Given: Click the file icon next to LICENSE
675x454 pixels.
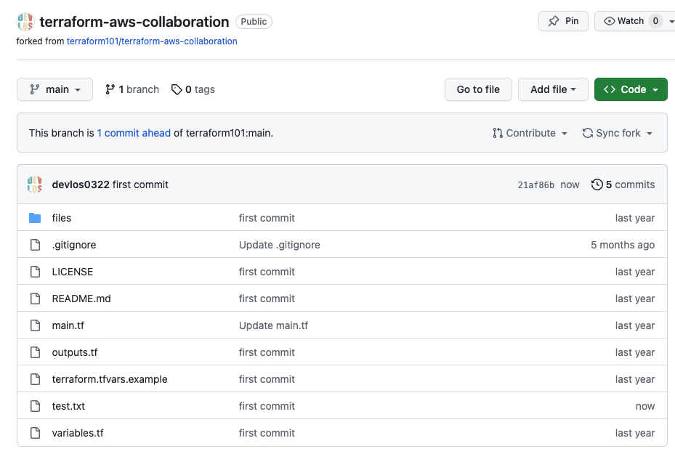Looking at the screenshot, I should point(35,272).
